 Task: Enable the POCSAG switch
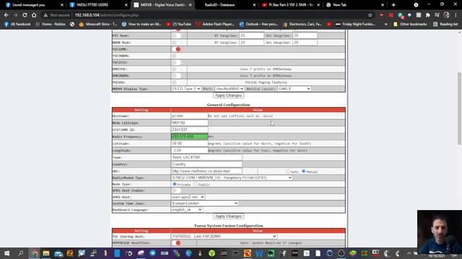(176, 82)
